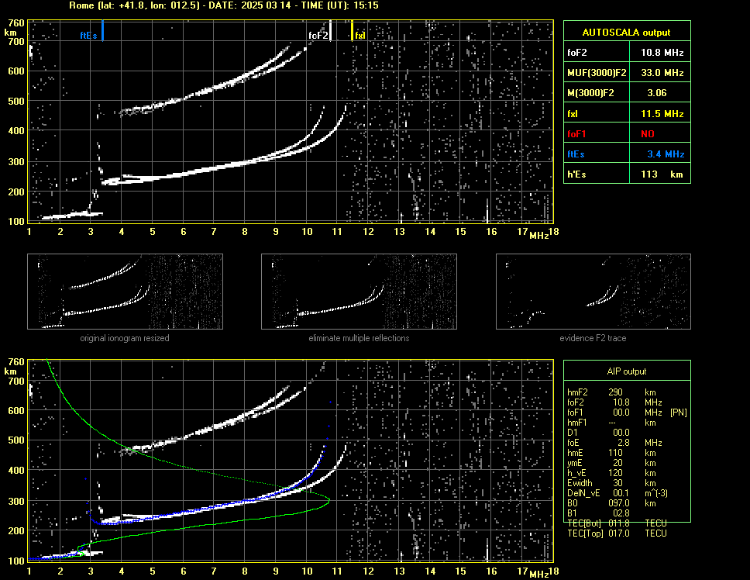
Task: Select the TEC[Bot] 011.8 TECU row
Action: click(617, 523)
